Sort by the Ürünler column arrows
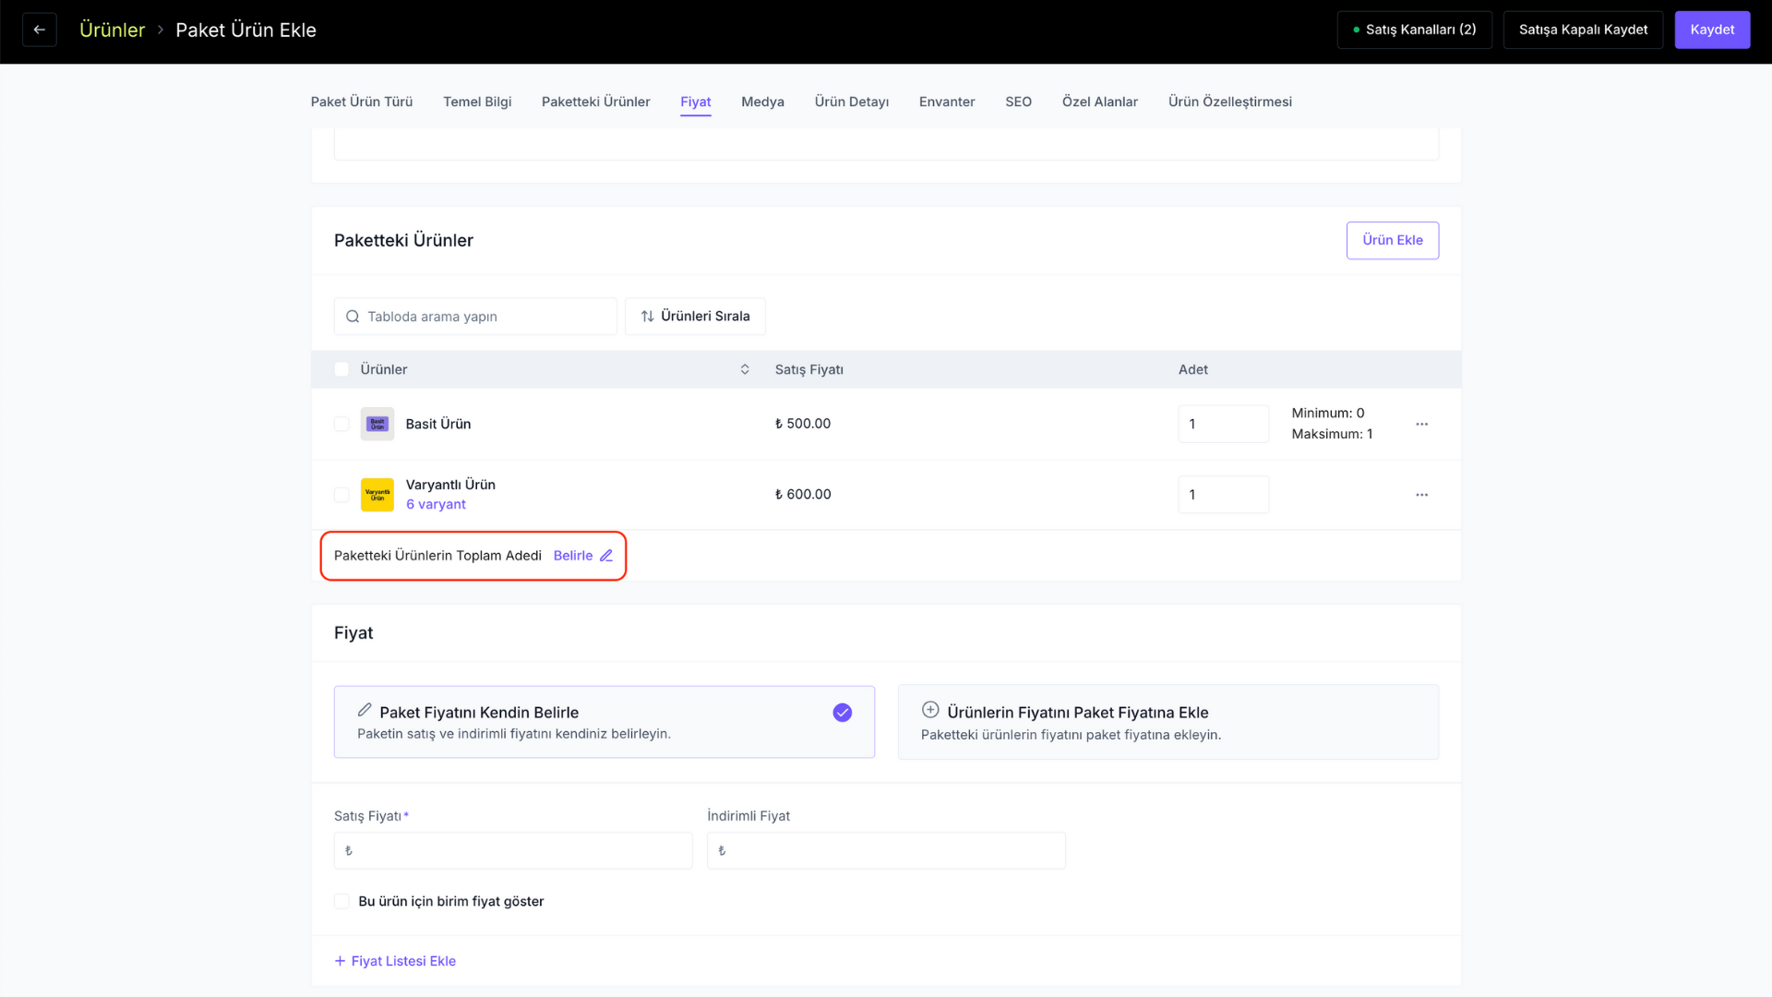The width and height of the screenshot is (1772, 997). click(745, 369)
